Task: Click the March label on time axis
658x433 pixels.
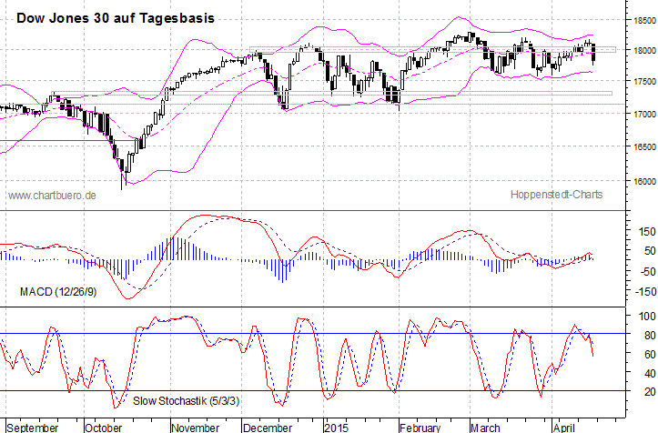Action: (485, 428)
